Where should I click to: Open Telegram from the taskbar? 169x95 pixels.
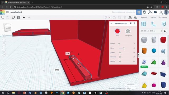(68, 93)
